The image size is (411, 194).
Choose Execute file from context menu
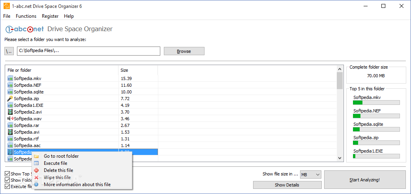(82, 163)
